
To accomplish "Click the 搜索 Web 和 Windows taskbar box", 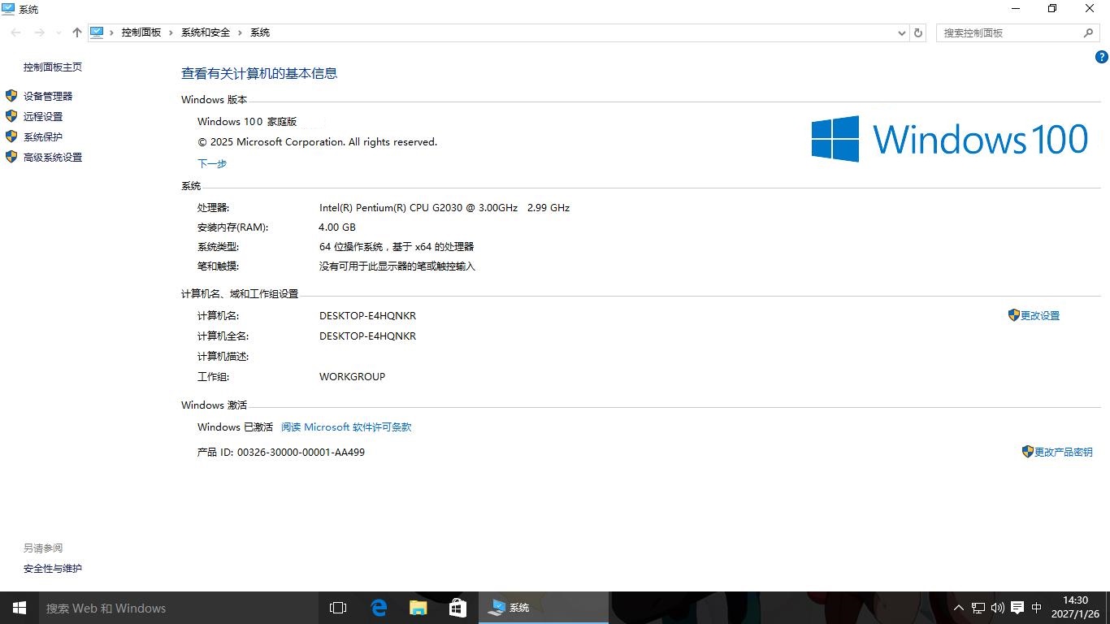I will pos(179,608).
